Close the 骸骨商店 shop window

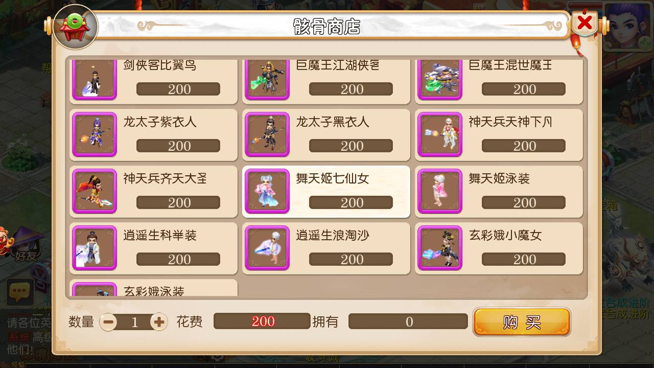tap(585, 22)
